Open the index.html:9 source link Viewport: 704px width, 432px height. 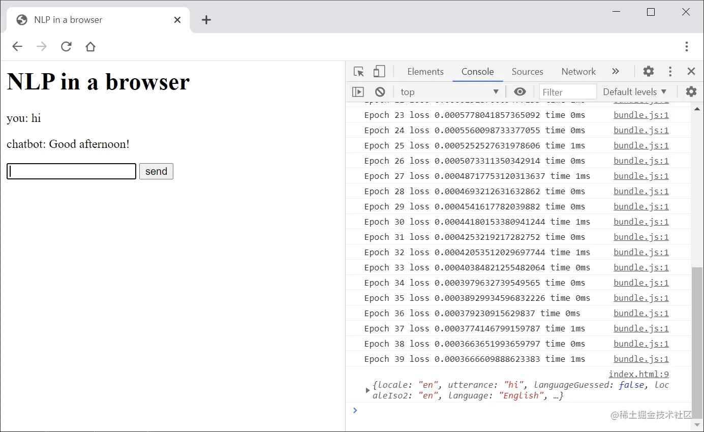pyautogui.click(x=638, y=374)
